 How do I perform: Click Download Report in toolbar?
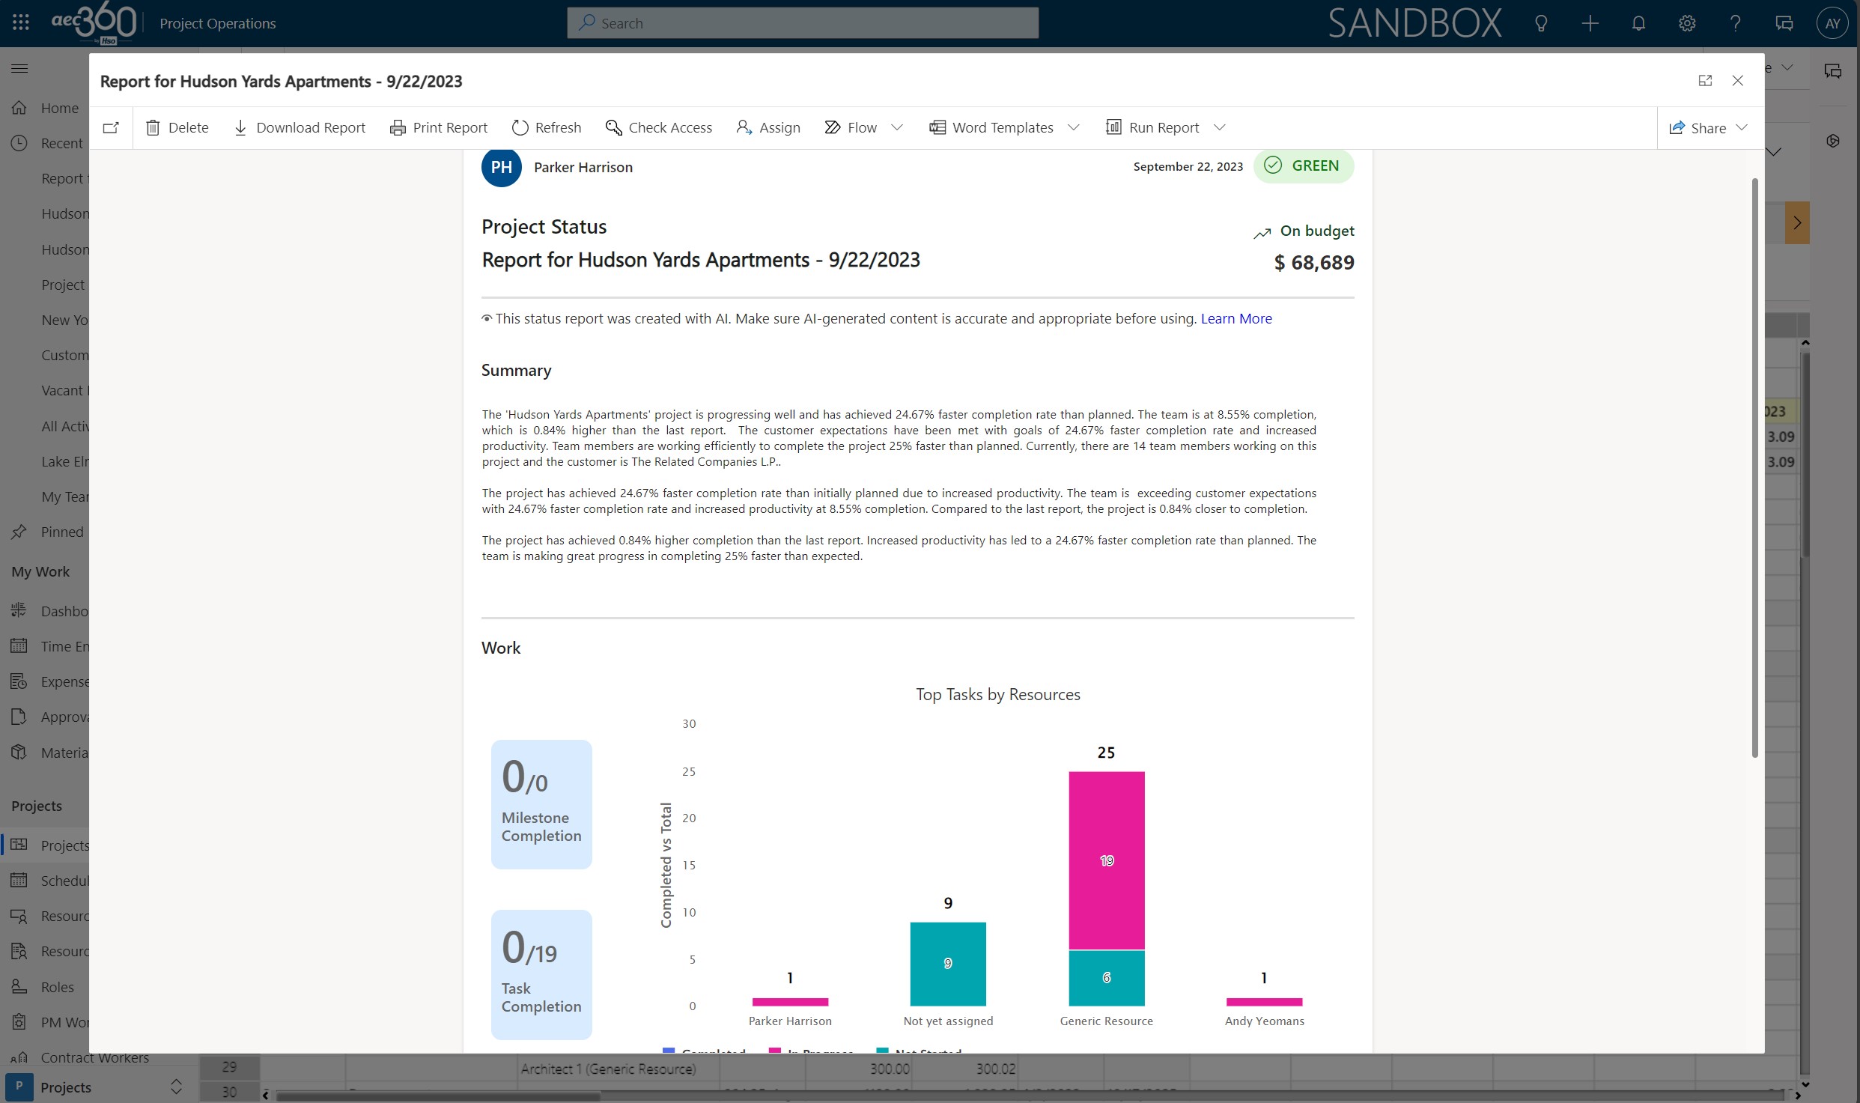[300, 127]
